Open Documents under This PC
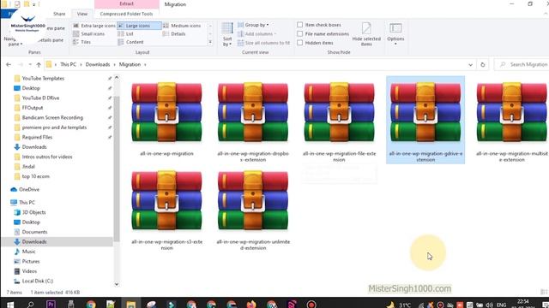This screenshot has height=308, width=549. 34,232
